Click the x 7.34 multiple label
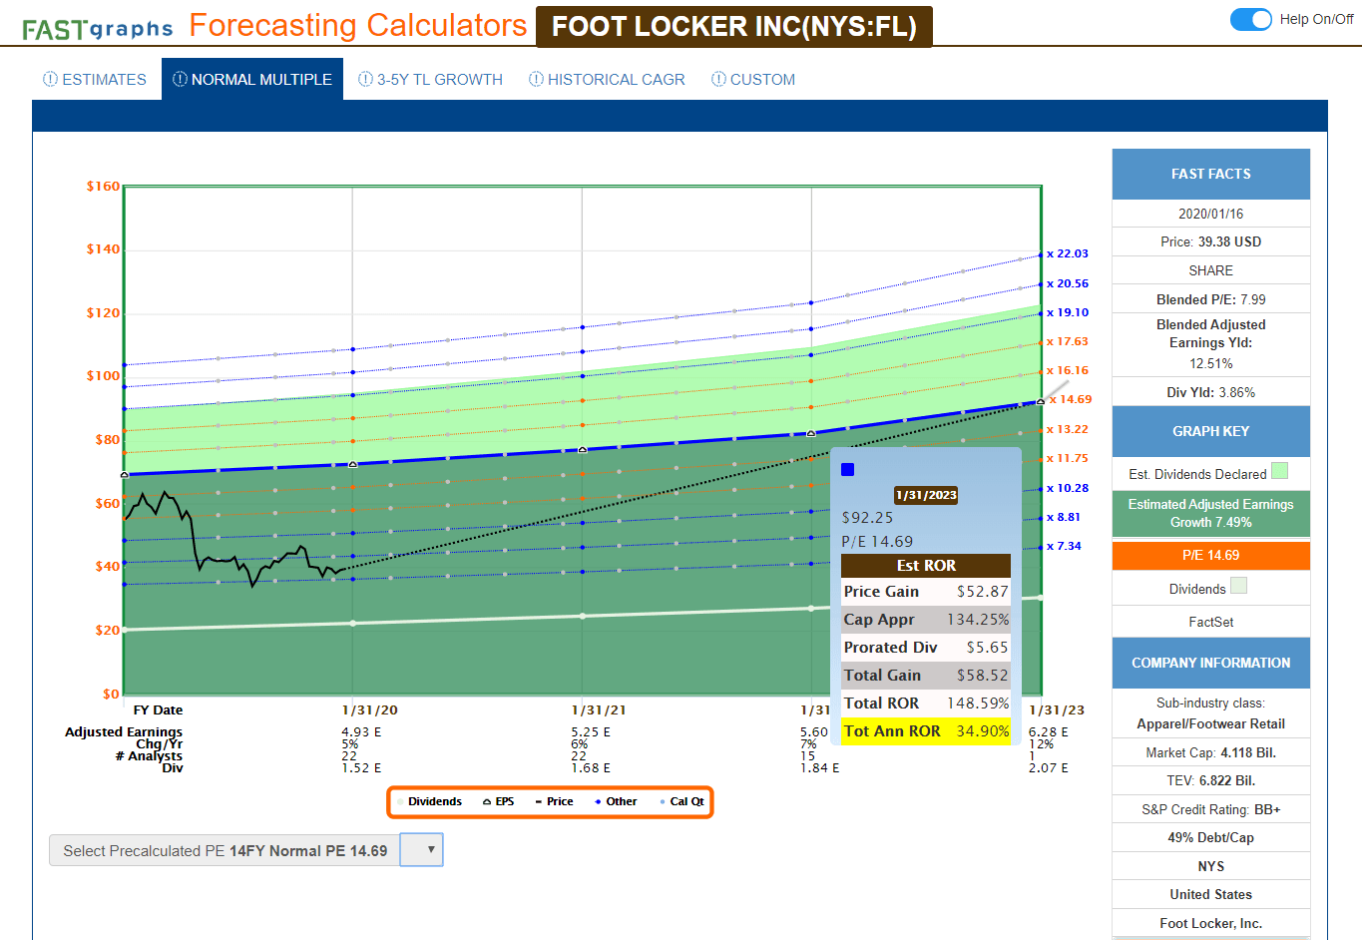 pyautogui.click(x=1064, y=546)
